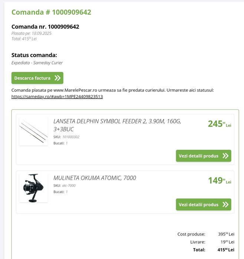The width and height of the screenshot is (244, 259).
Task: Click the 149 Lei price of the Mulineta
Action: [219, 181]
